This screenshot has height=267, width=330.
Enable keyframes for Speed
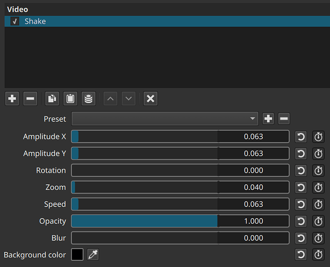pos(318,205)
